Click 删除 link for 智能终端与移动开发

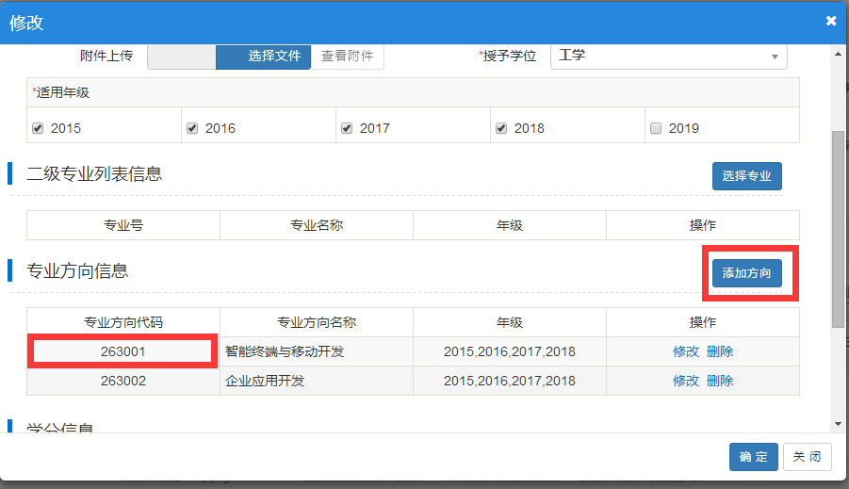pos(720,351)
